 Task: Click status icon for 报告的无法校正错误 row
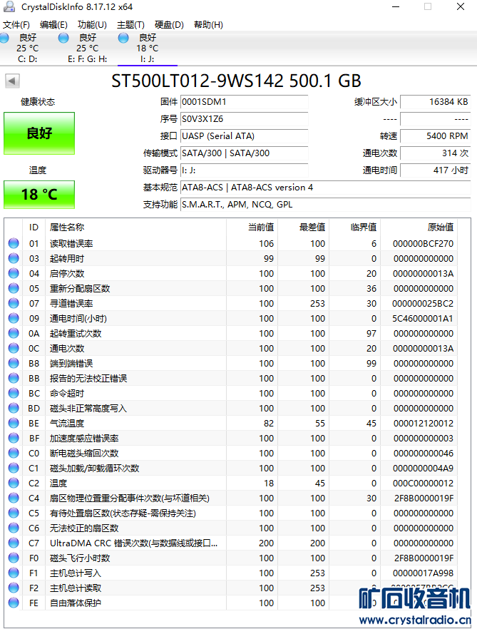14,378
